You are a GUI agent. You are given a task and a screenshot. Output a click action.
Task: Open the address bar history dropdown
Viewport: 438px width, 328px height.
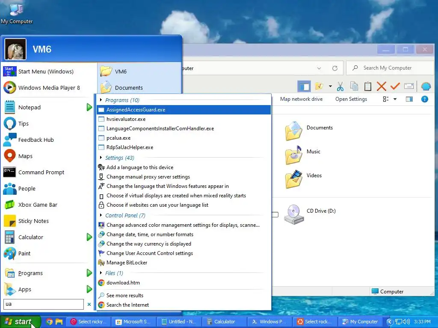(319, 68)
